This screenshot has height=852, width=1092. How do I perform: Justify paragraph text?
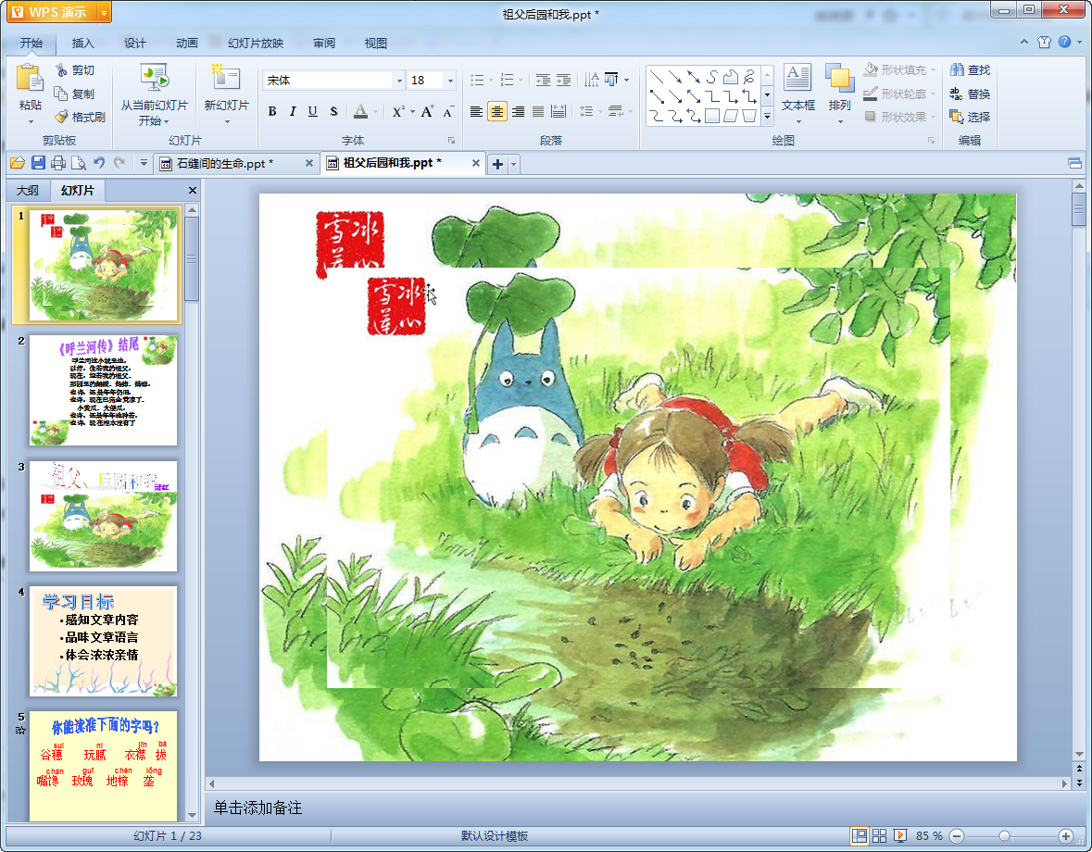pos(538,111)
